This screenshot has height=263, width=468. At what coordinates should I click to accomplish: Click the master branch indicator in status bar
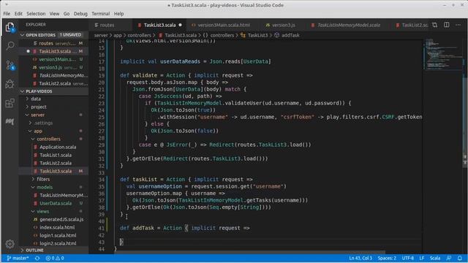18,258
